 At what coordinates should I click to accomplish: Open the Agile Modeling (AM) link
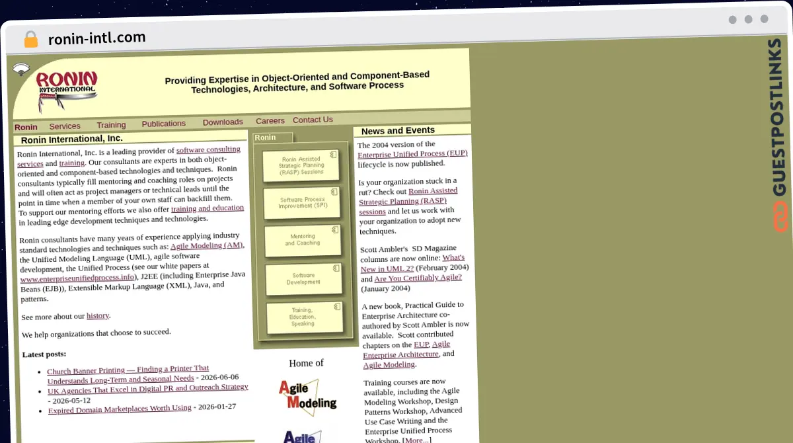click(x=207, y=245)
